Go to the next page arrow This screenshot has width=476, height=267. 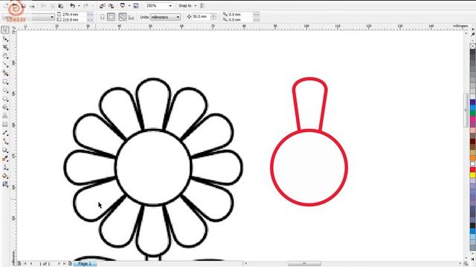point(59,264)
